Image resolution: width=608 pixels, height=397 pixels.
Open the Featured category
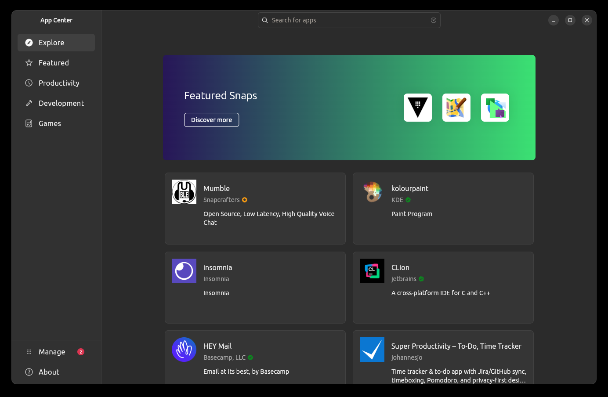pos(56,62)
